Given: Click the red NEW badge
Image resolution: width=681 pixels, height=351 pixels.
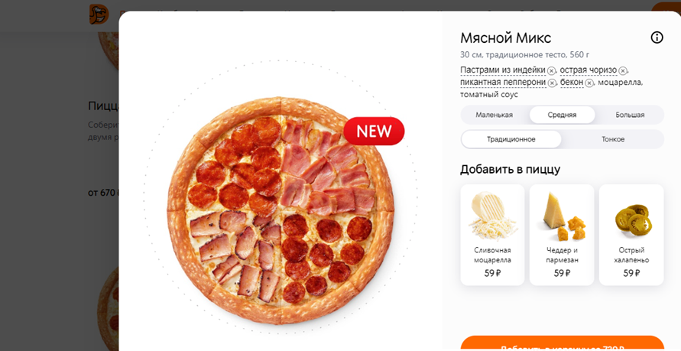Looking at the screenshot, I should point(374,132).
